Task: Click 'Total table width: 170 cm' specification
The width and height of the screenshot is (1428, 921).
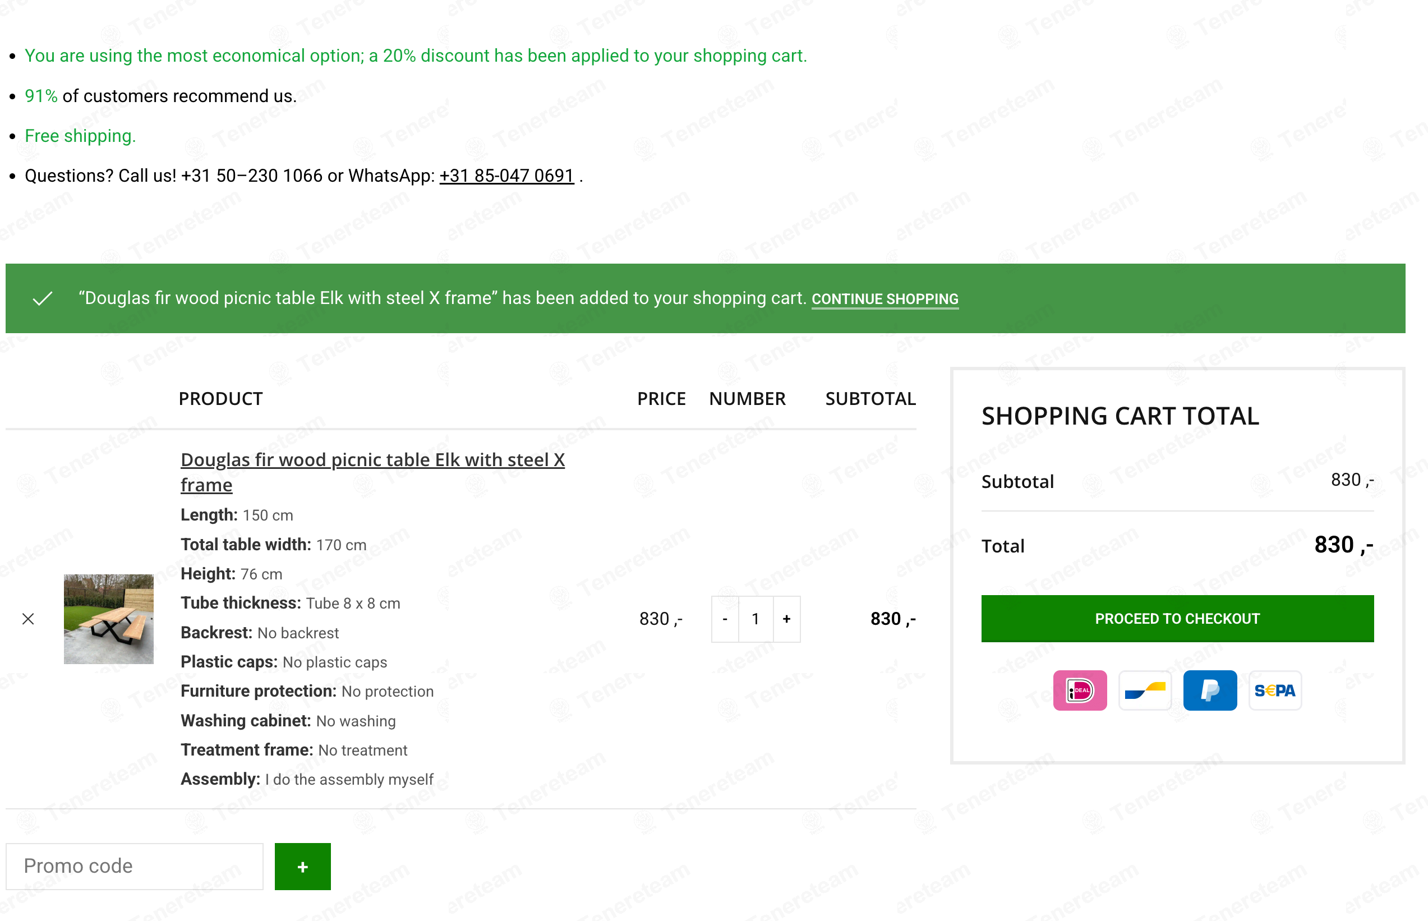Action: coord(273,544)
